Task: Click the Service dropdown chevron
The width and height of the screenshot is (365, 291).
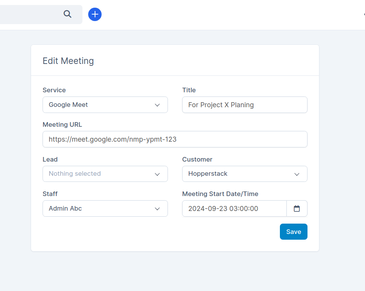Action: 157,105
